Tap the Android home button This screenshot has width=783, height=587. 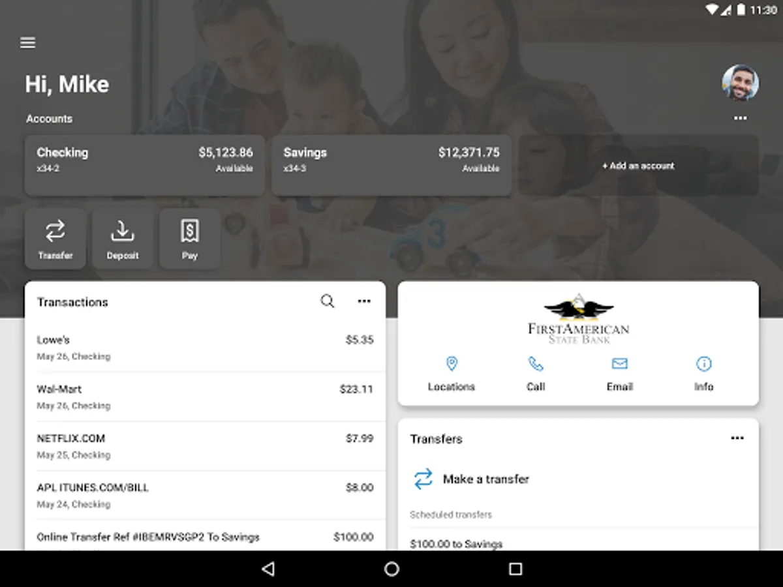(391, 569)
